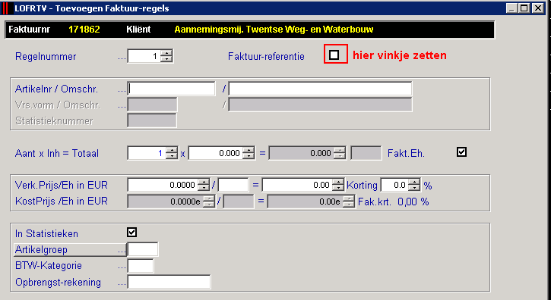The height and width of the screenshot is (300, 551).
Task: Click the Artikelnr / Omschr. label
Action: (56, 89)
